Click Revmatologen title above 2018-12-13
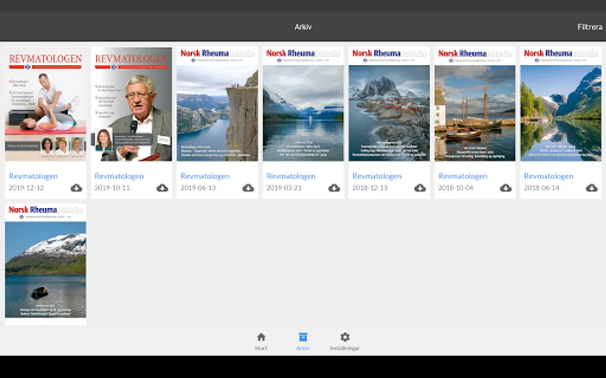The height and width of the screenshot is (378, 606). pos(377,176)
